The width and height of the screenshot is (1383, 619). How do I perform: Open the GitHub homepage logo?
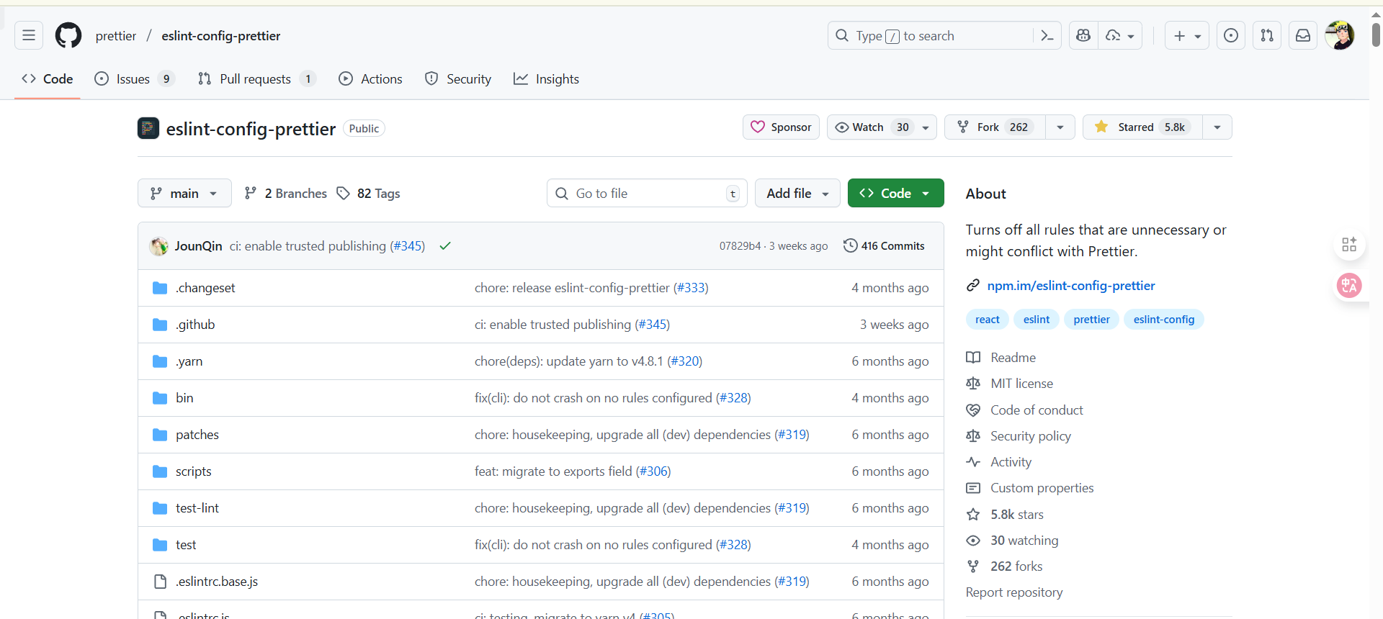(68, 35)
